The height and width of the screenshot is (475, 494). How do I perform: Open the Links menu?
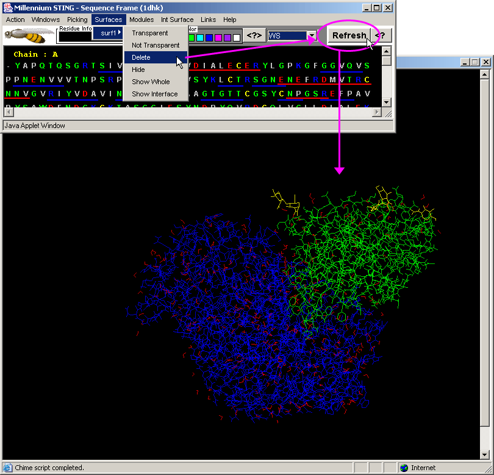[208, 20]
